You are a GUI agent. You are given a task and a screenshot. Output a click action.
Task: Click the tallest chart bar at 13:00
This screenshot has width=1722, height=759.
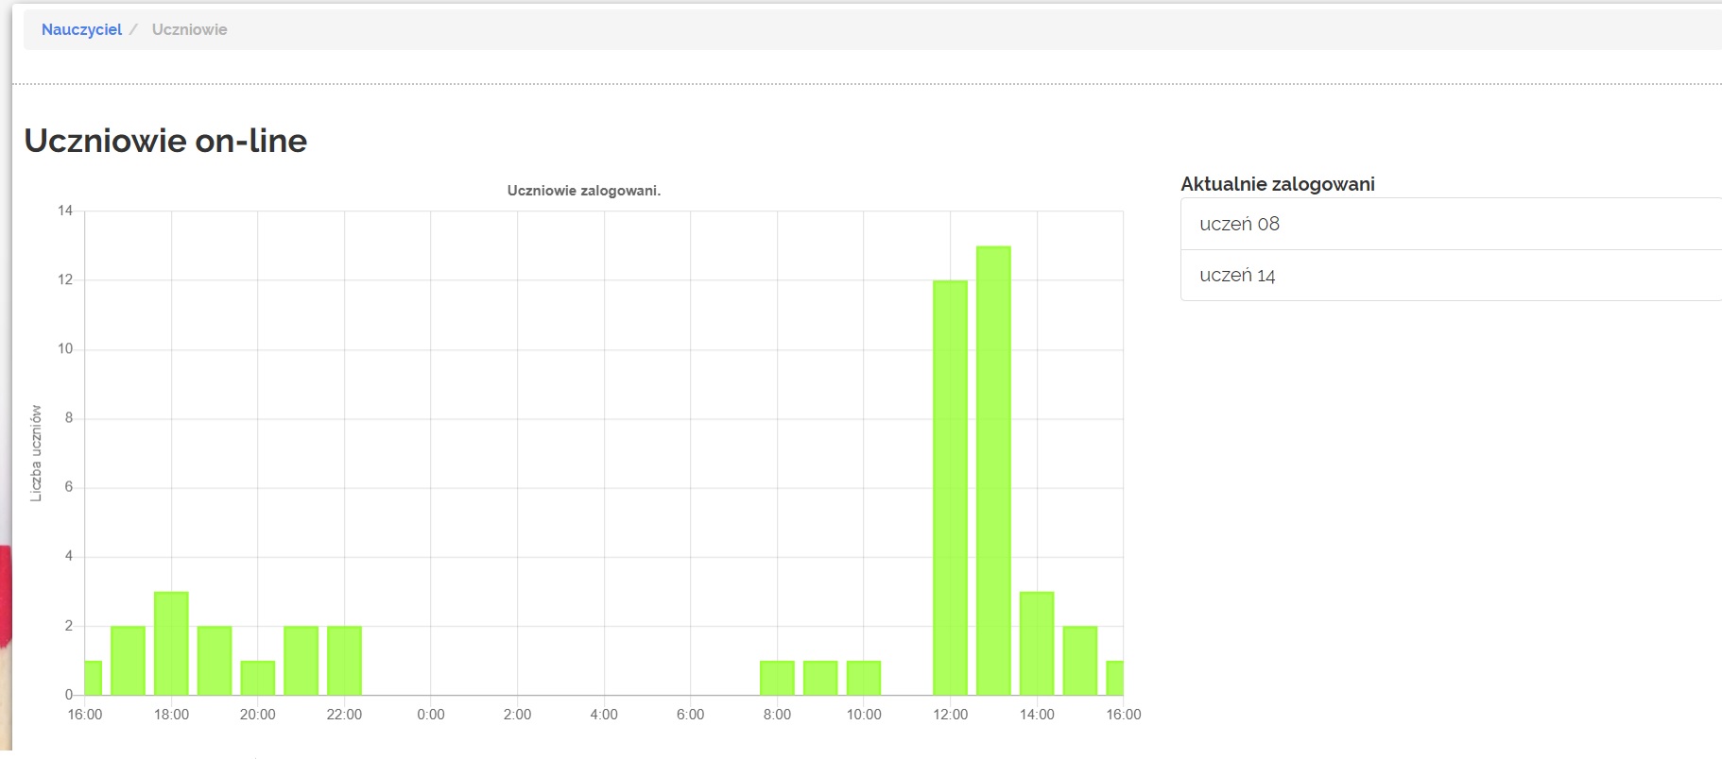coord(993,472)
